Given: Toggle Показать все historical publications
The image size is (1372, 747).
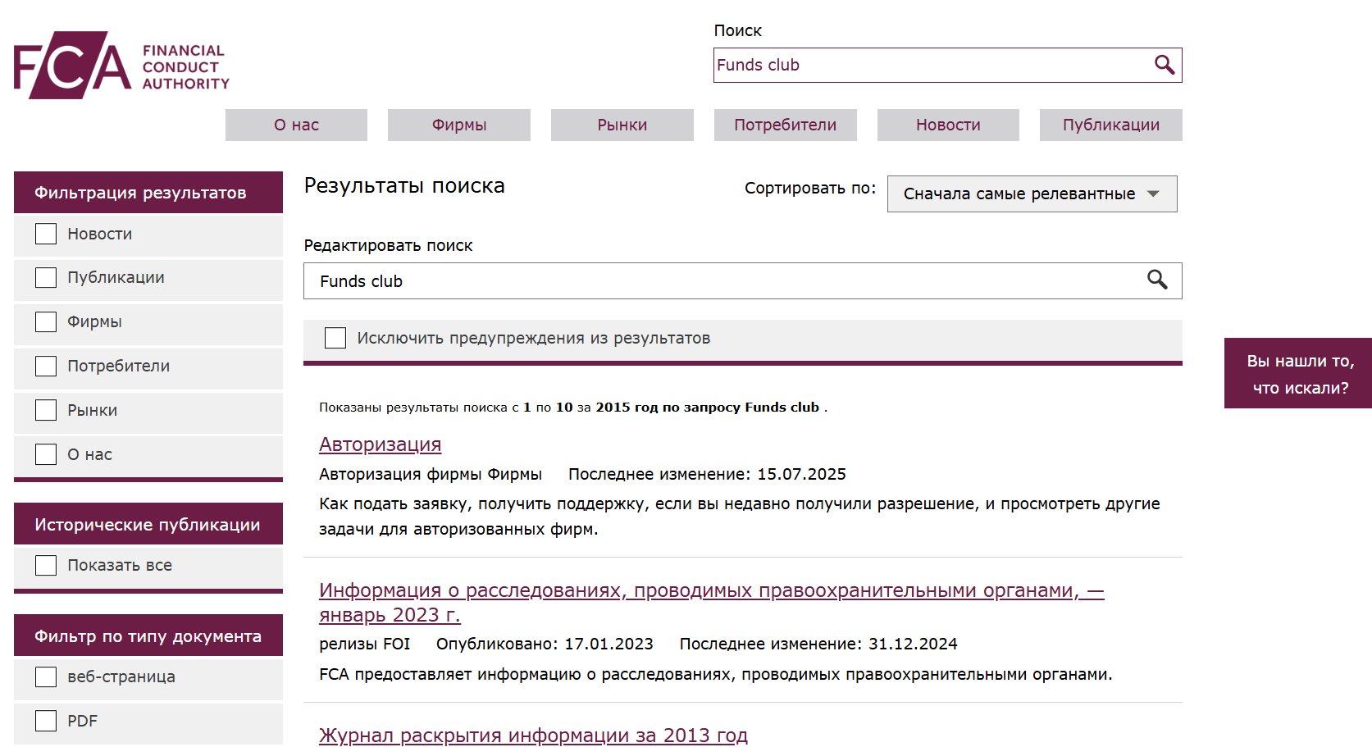Looking at the screenshot, I should 46,566.
